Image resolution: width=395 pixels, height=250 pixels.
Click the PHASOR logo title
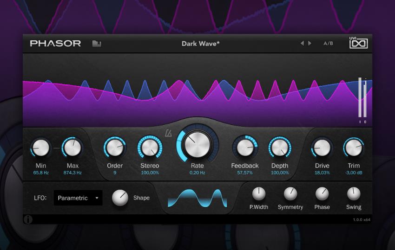(55, 43)
